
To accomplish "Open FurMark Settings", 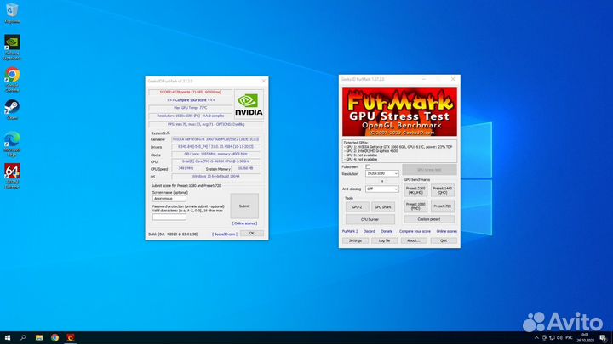I will pos(355,241).
